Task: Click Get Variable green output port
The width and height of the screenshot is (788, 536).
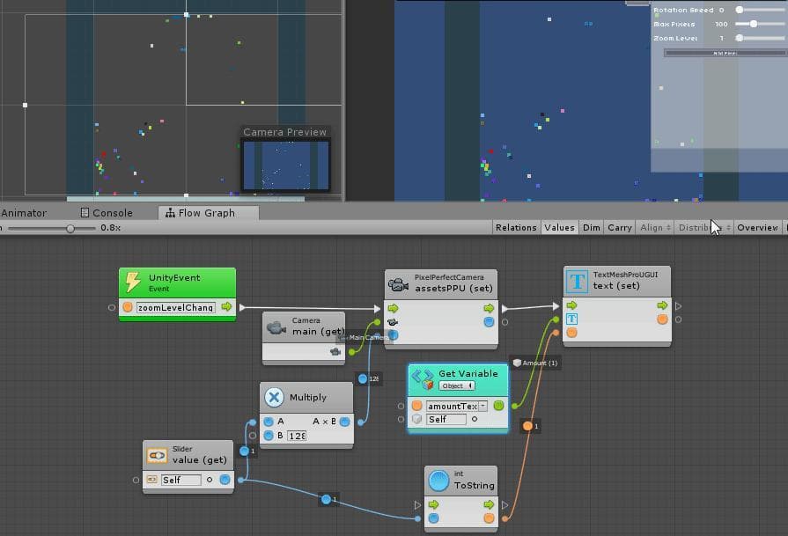Action: coord(498,406)
